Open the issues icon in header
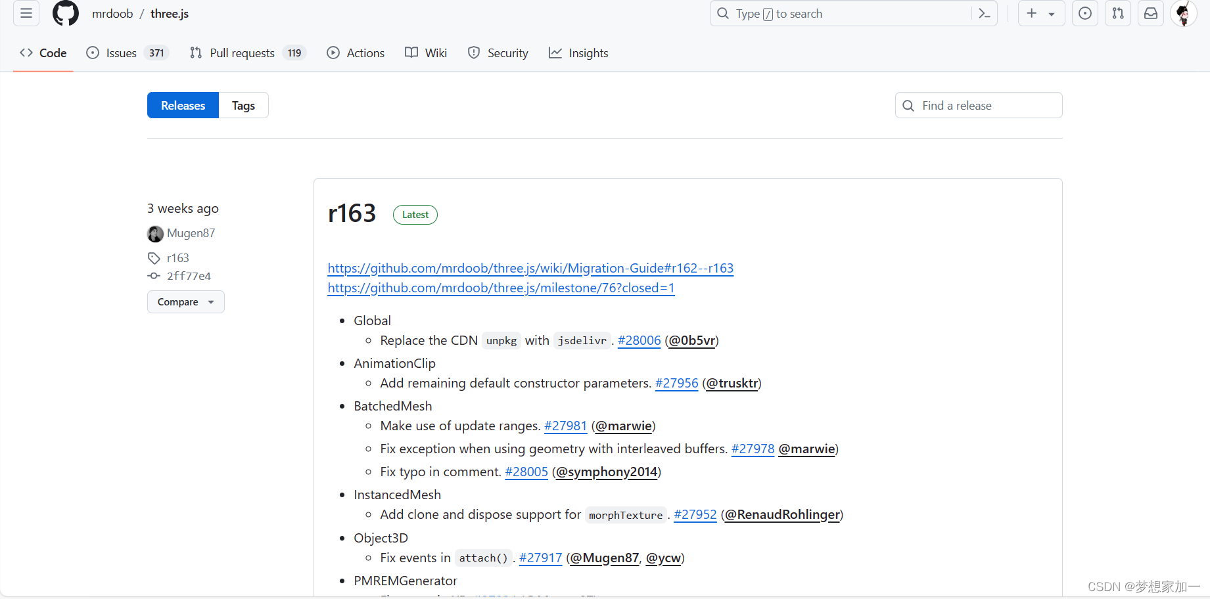The width and height of the screenshot is (1210, 599). [x=1085, y=13]
